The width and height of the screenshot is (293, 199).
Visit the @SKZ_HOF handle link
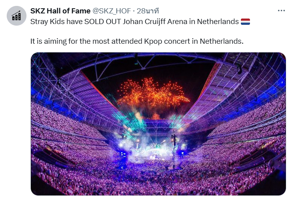click(x=112, y=11)
